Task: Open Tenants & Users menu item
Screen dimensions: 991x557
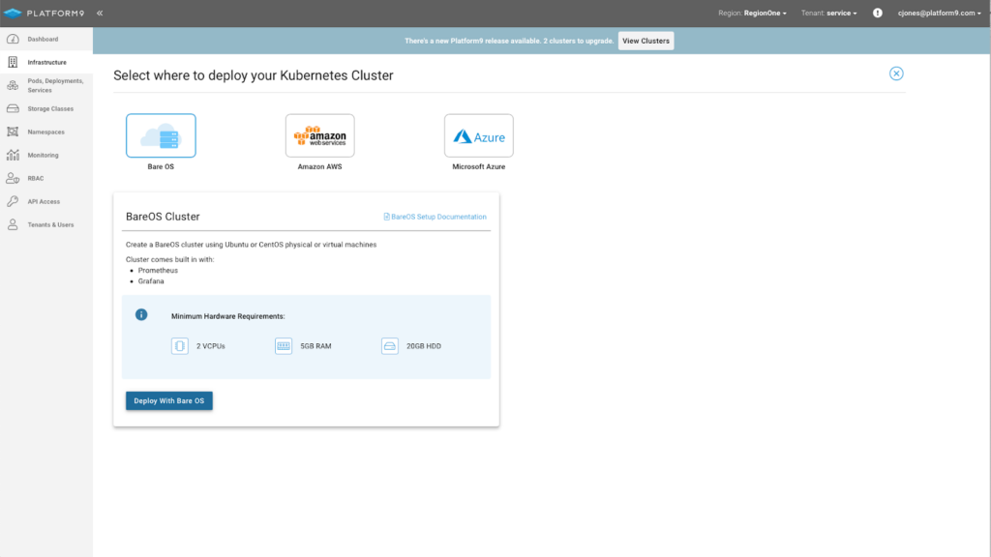Action: [46, 224]
